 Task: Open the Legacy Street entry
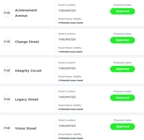pos(27,99)
